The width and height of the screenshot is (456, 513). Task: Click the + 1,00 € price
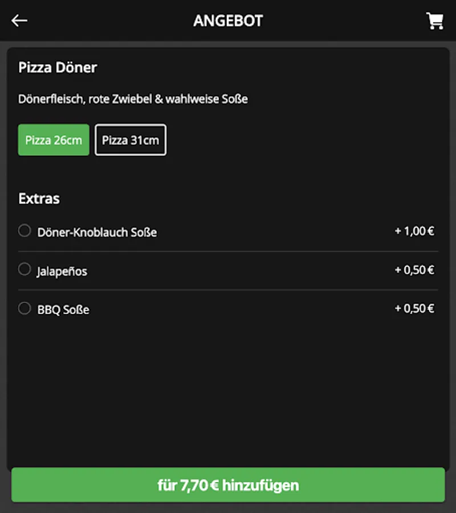point(414,231)
